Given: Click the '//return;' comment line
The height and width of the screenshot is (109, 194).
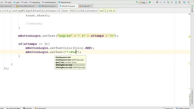Looking at the screenshot, I should click(x=34, y=24).
